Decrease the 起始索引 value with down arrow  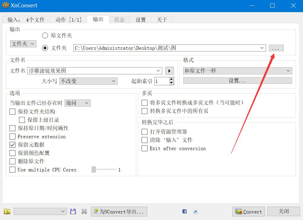click(x=171, y=83)
